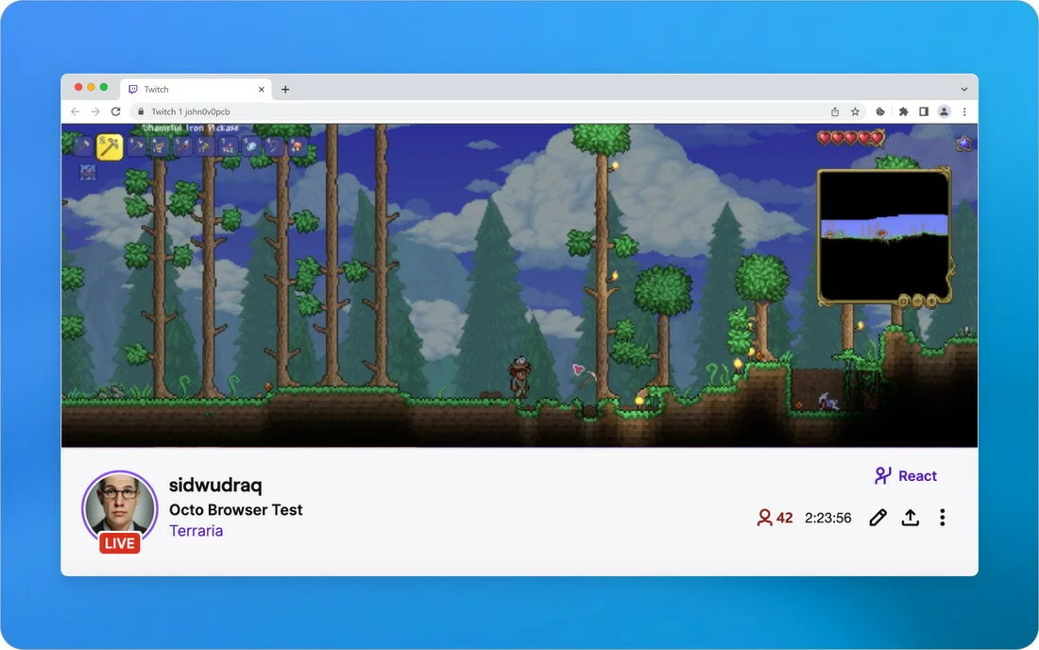1039x650 pixels.
Task: Click the player character in the game
Action: tap(519, 376)
